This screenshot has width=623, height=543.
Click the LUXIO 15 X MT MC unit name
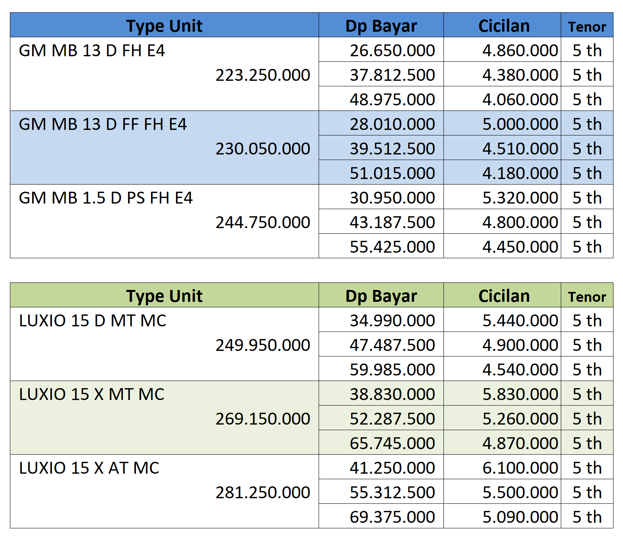[x=92, y=394]
